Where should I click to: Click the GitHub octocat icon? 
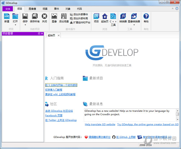click(114, 137)
